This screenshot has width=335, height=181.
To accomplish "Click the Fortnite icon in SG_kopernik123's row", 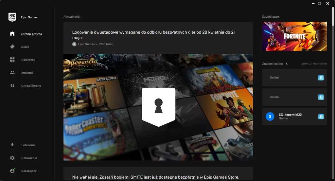I will pos(321,117).
